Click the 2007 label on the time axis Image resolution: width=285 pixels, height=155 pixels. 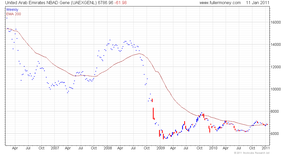coord(55,148)
